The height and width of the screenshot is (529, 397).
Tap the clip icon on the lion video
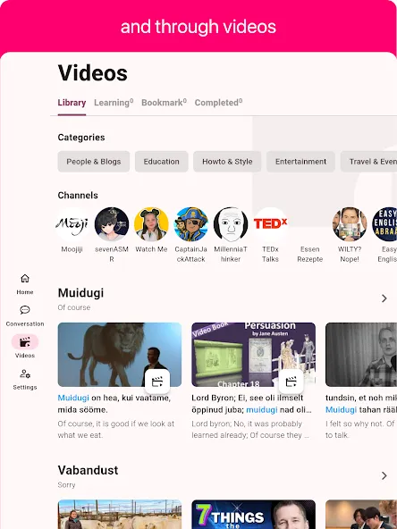157,382
